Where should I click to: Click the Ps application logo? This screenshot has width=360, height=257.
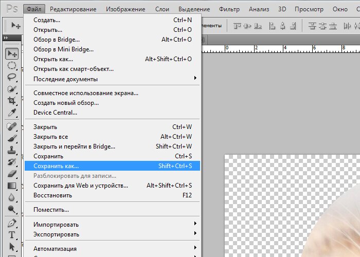(x=12, y=9)
